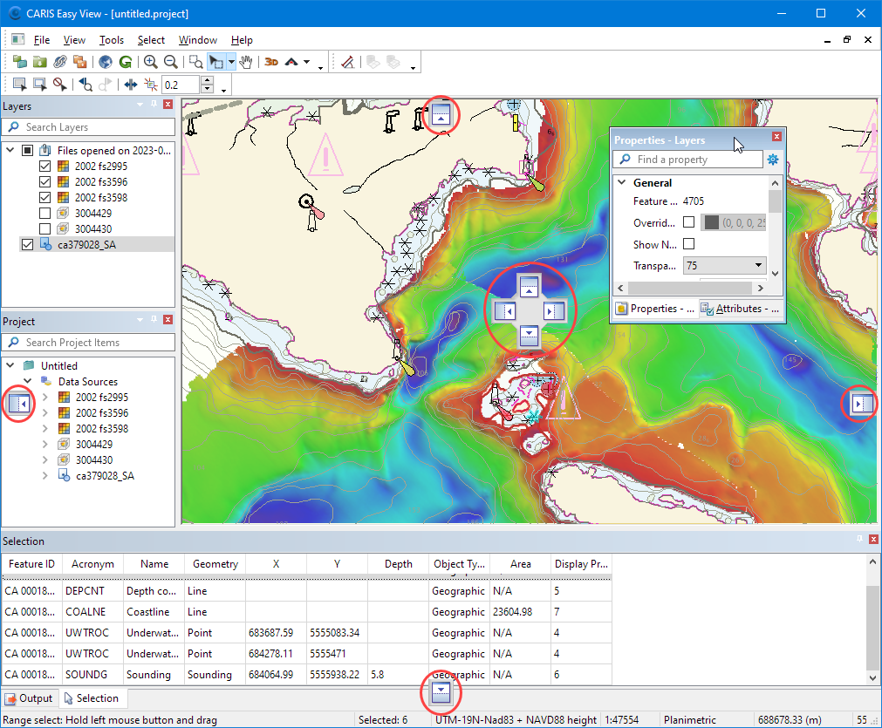
Task: Click the globe icon in the toolbar
Action: coord(106,62)
